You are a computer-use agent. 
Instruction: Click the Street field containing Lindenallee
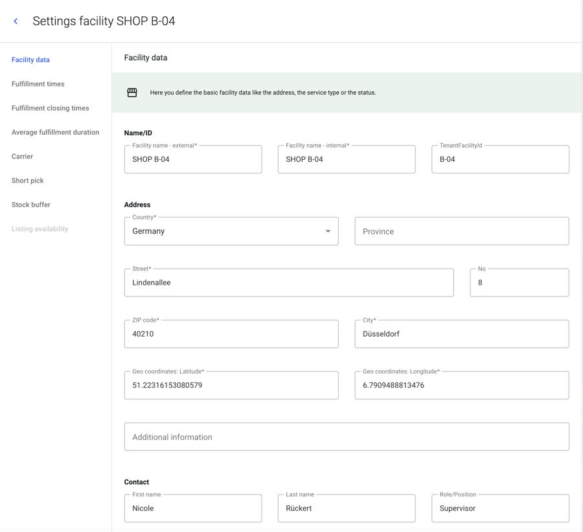point(289,283)
